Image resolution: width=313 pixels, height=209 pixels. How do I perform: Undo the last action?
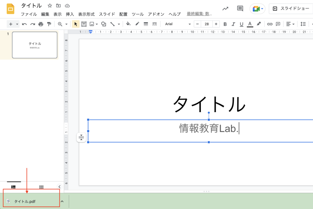(x=24, y=24)
